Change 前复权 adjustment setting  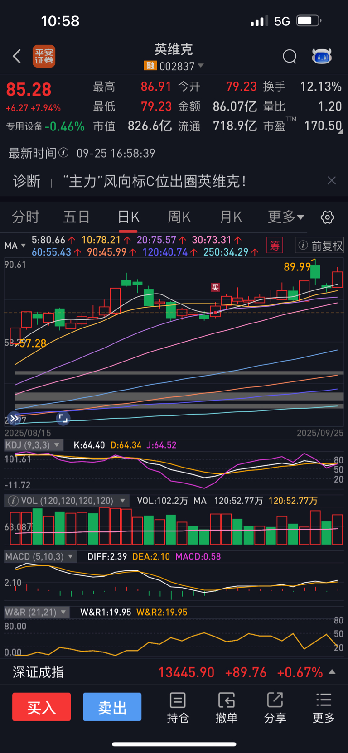(x=319, y=246)
